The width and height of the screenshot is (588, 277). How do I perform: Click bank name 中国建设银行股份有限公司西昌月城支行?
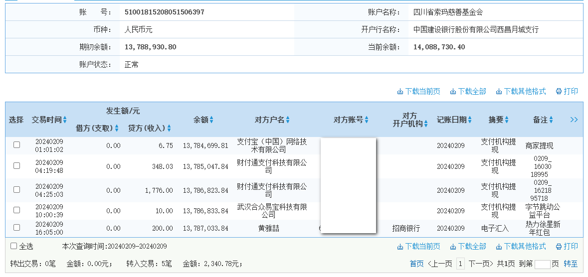(476, 29)
